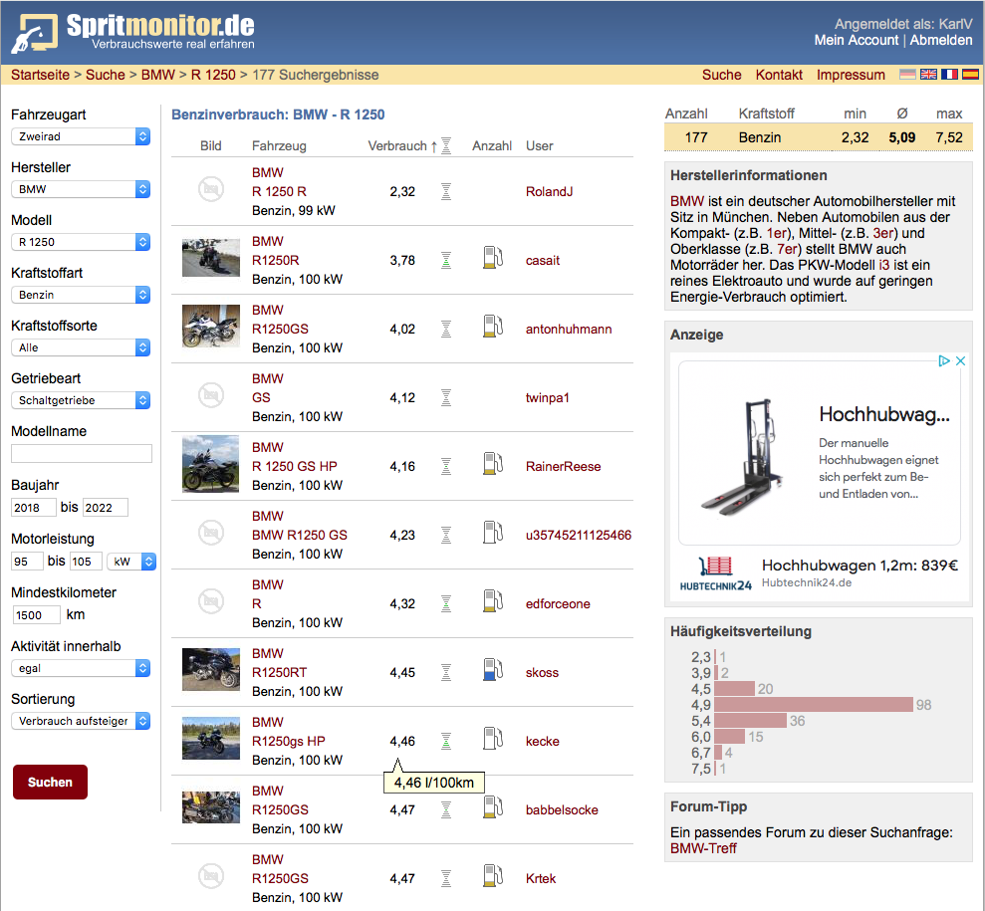Click the fuel pump icon in kecke row
The image size is (985, 911).
[493, 739]
